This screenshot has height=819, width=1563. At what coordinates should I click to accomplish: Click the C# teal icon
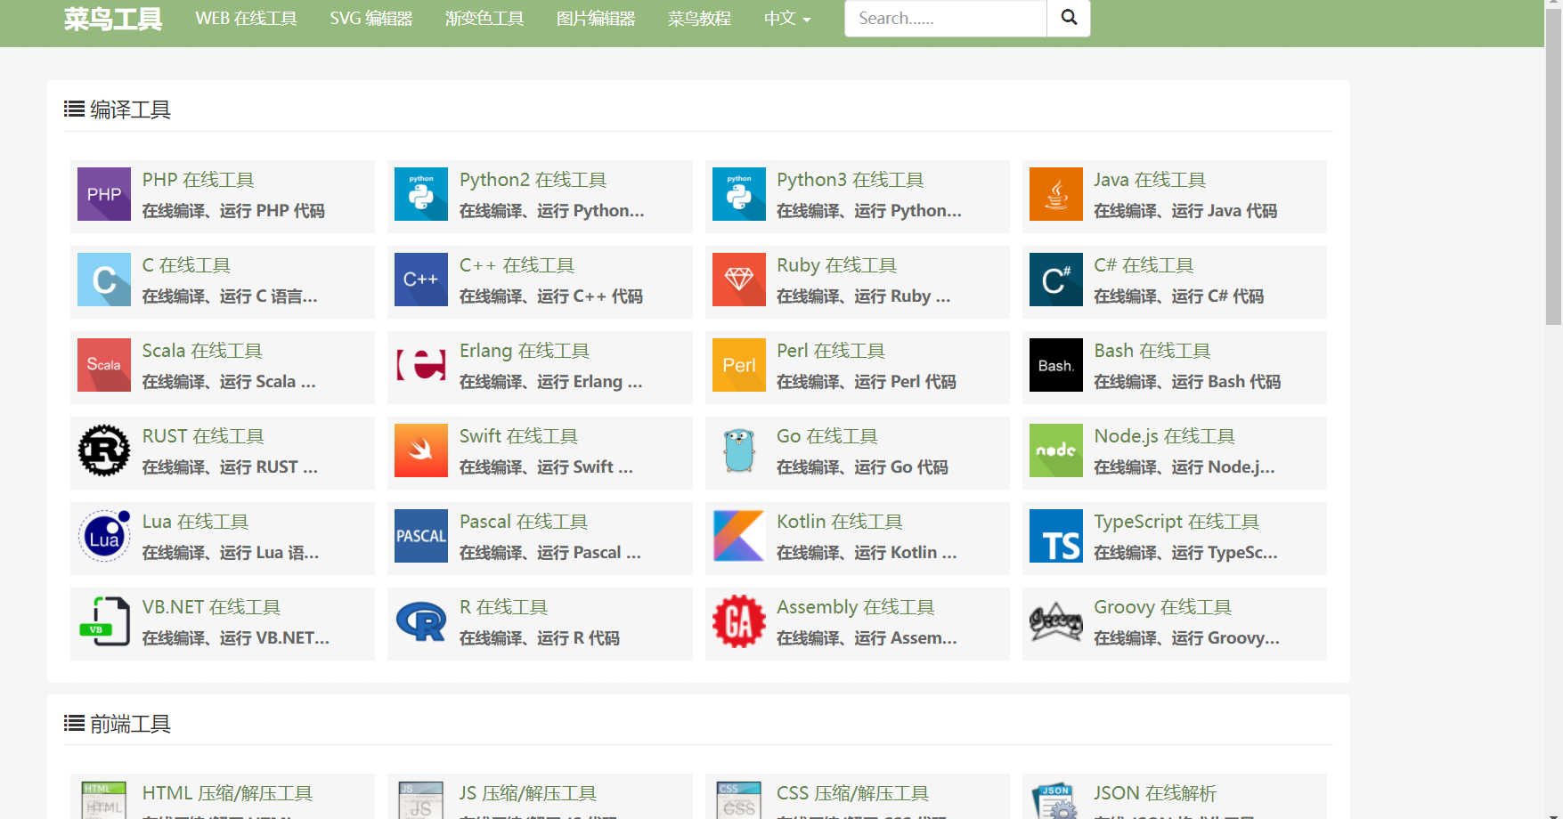click(1056, 280)
